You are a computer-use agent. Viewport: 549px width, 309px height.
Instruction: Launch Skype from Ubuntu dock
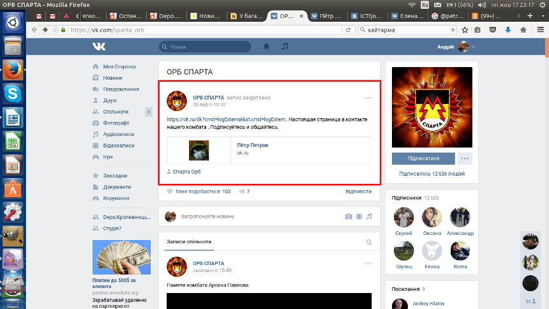(13, 94)
